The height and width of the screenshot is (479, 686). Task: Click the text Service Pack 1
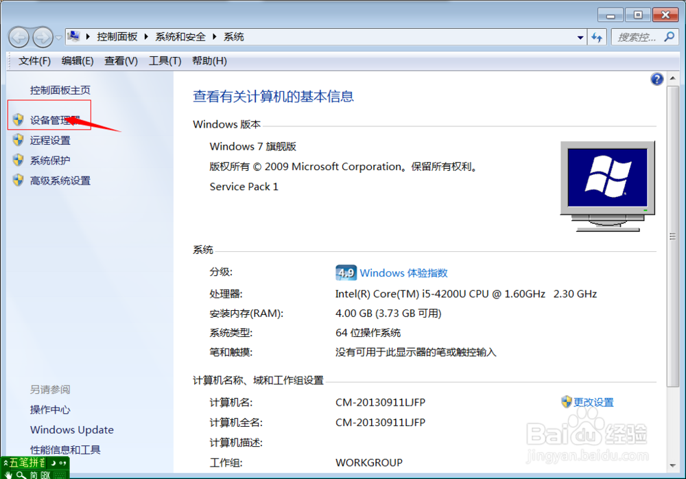pyautogui.click(x=244, y=187)
